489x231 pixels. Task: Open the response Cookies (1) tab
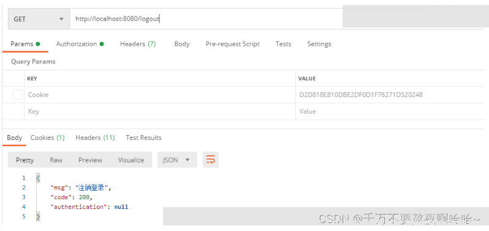coord(47,137)
